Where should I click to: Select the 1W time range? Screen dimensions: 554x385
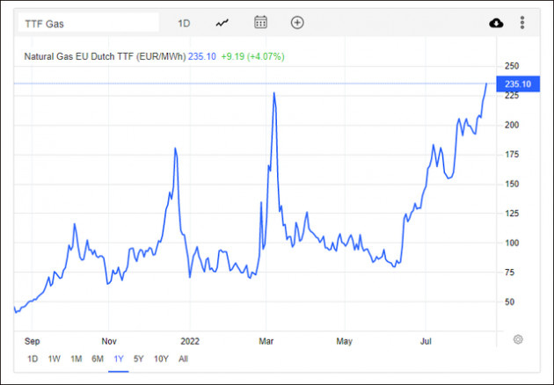coord(54,359)
